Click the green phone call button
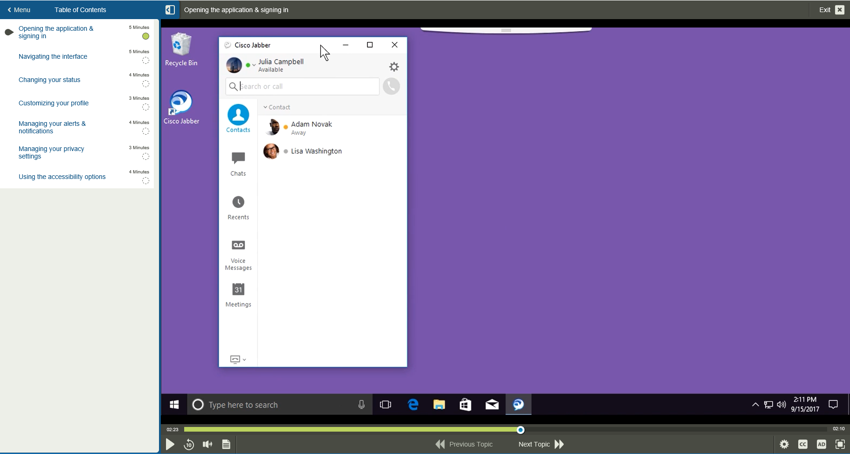Viewport: 850px width, 454px height. pyautogui.click(x=391, y=86)
